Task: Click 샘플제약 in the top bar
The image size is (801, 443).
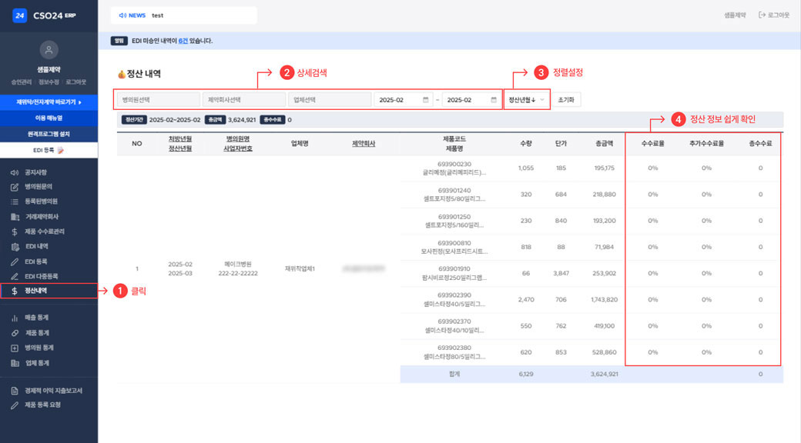Action: point(735,15)
